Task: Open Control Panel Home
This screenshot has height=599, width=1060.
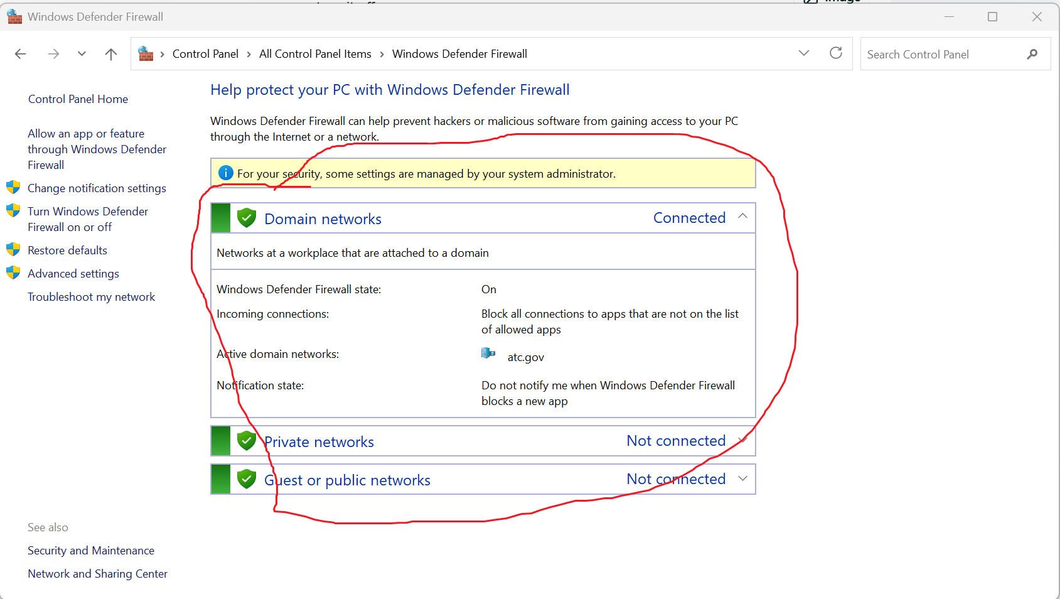Action: (78, 99)
